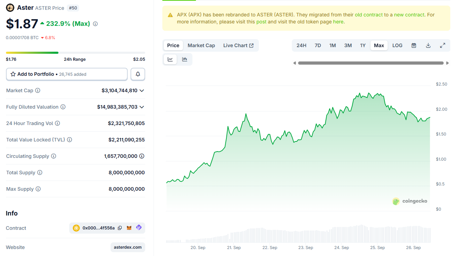Click the asterdex.com website chip
Image resolution: width=458 pixels, height=256 pixels.
(128, 247)
